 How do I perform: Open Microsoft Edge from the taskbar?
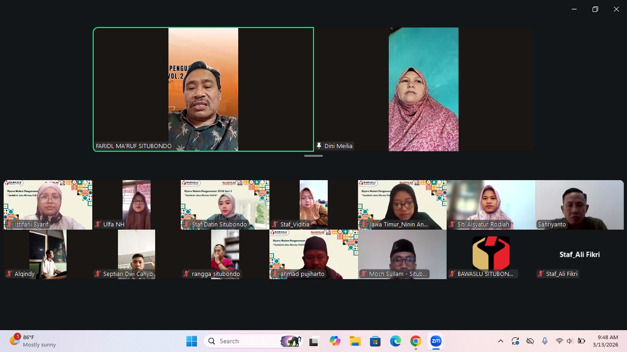(395, 341)
